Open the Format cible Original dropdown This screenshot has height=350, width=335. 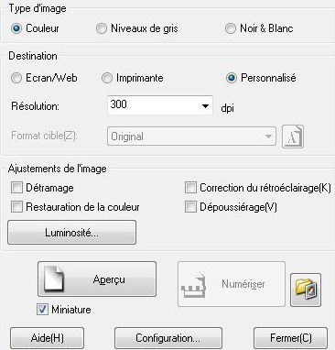[x=191, y=137]
